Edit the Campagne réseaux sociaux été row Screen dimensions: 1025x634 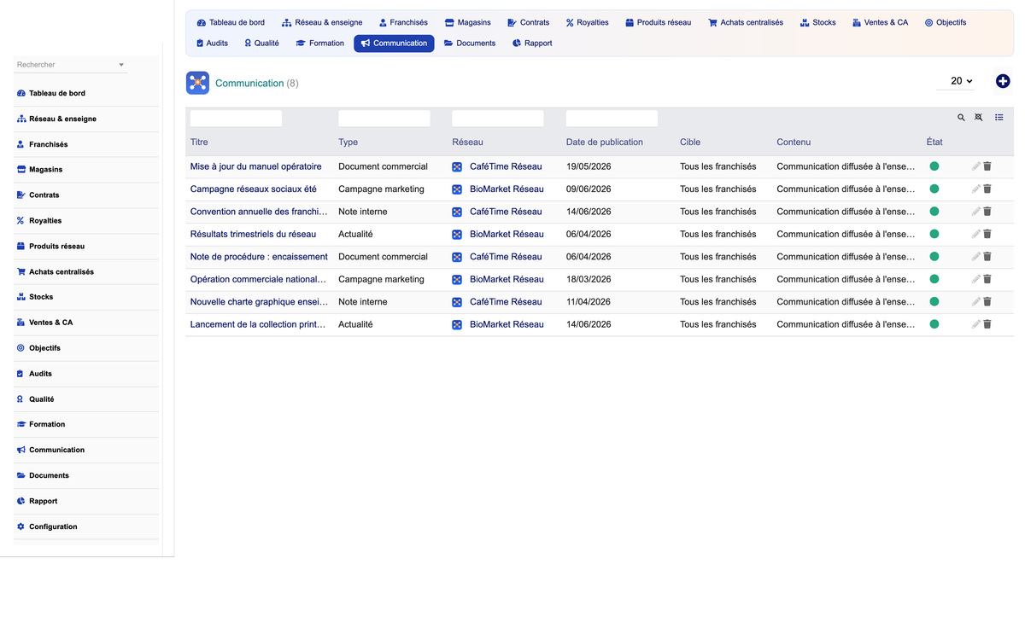976,189
